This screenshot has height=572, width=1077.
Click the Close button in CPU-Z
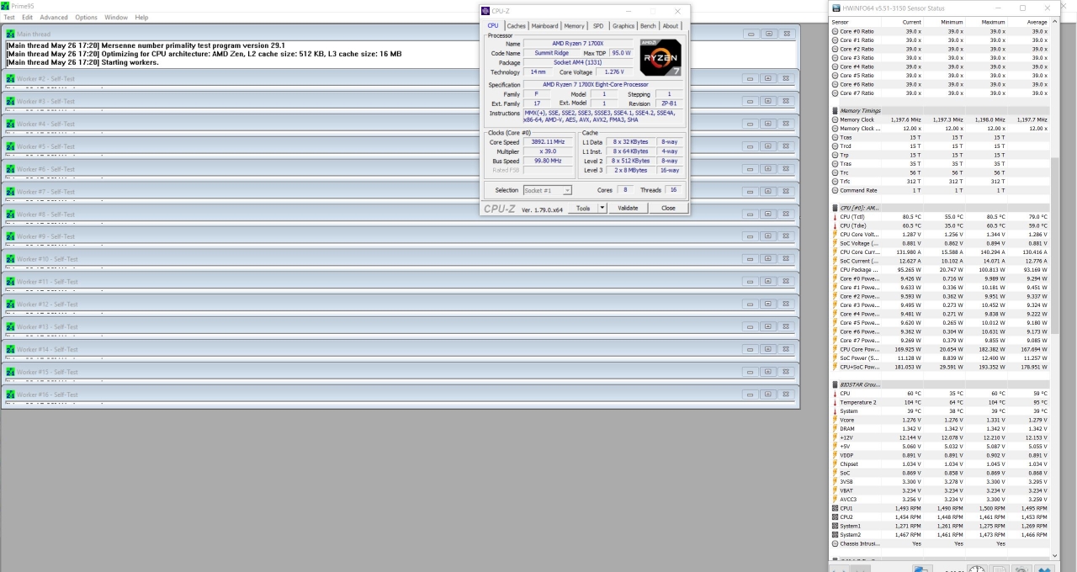click(x=668, y=208)
